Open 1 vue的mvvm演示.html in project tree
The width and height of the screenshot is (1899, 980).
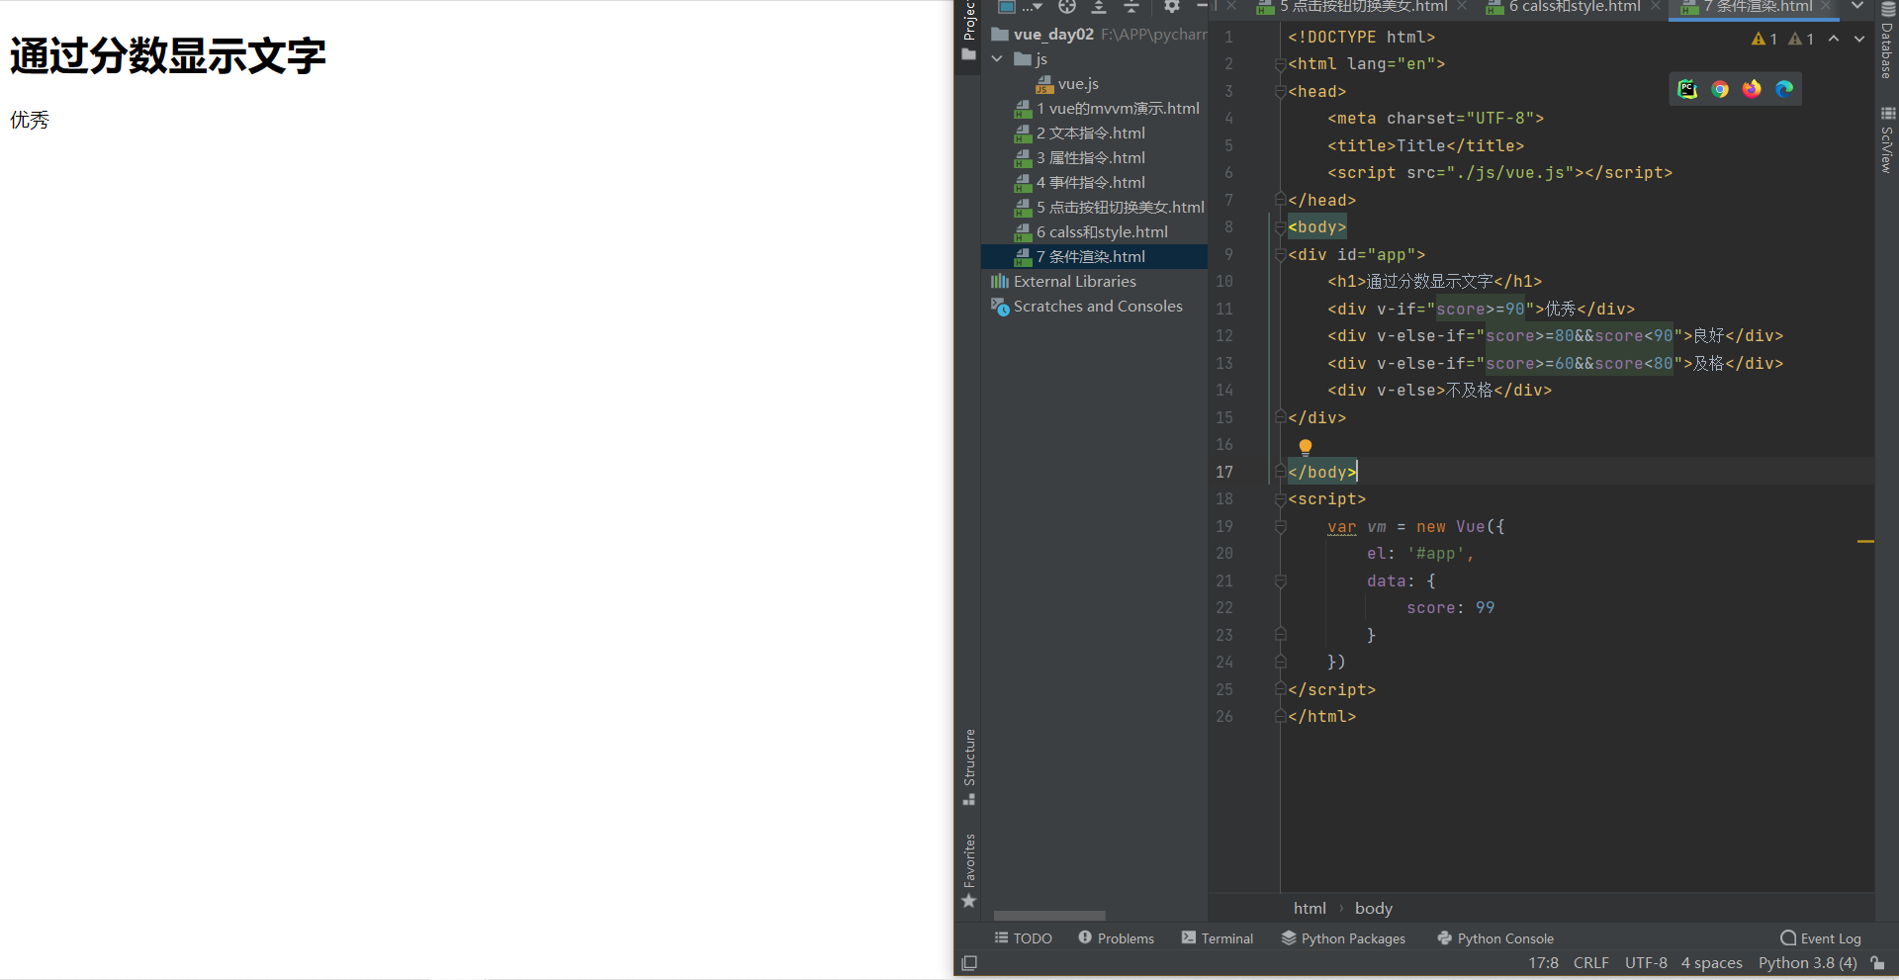1107,109
